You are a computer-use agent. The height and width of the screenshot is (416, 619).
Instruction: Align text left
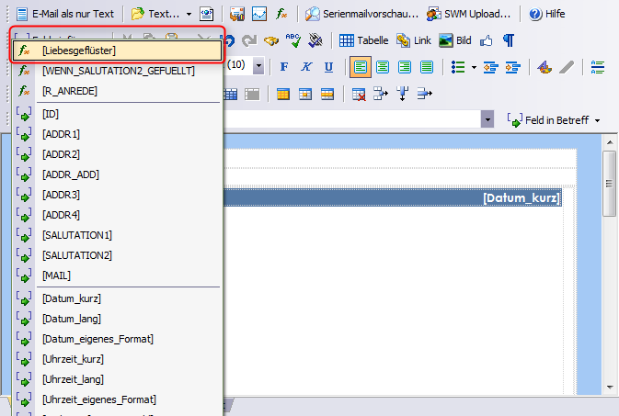click(360, 67)
